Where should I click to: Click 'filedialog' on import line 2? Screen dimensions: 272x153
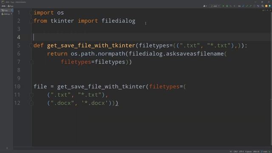(x=118, y=21)
